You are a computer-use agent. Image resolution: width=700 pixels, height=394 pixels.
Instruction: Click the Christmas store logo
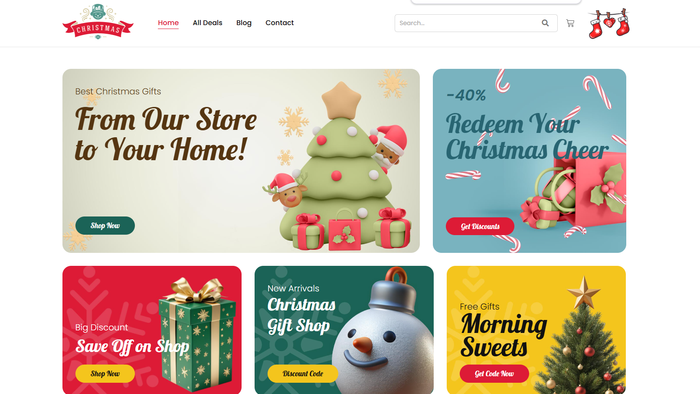pos(98,22)
